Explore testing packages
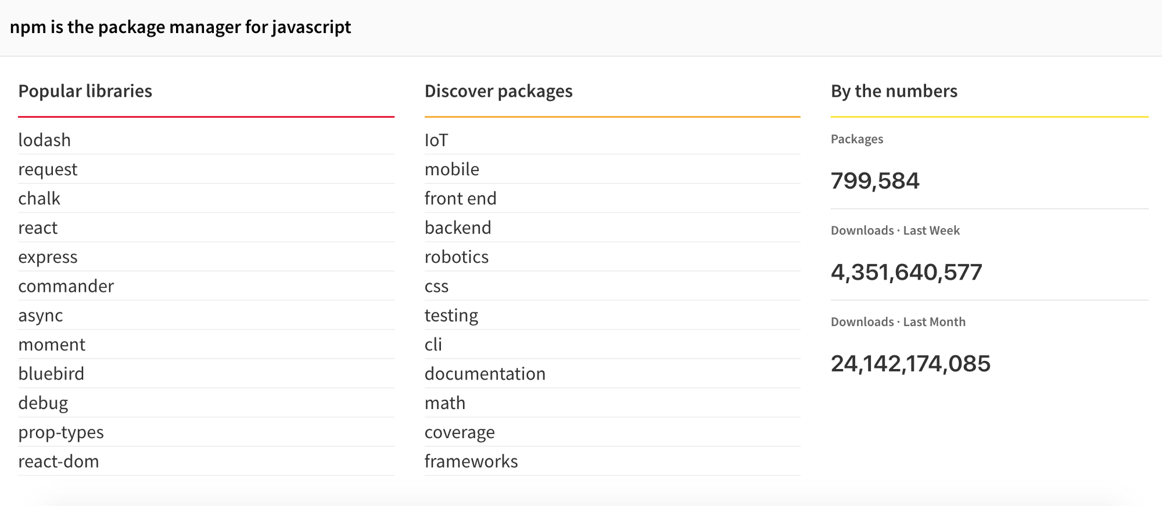Image resolution: width=1162 pixels, height=506 pixels. tap(451, 316)
